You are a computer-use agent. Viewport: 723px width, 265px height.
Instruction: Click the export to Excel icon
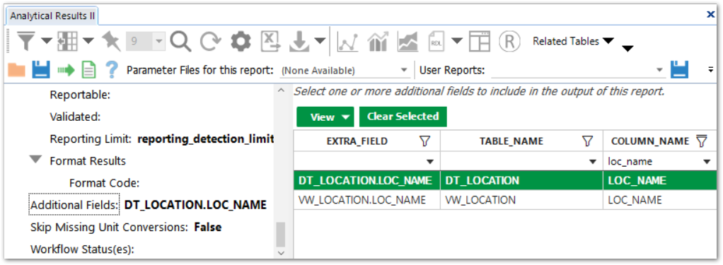(271, 42)
